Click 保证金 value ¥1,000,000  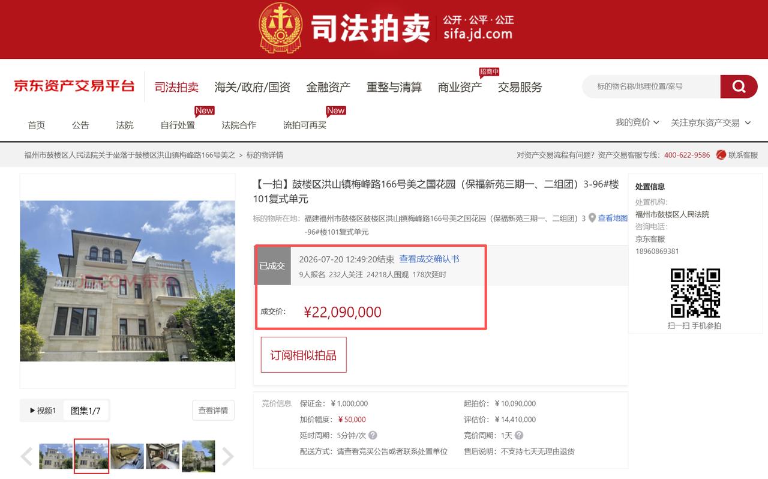[349, 403]
